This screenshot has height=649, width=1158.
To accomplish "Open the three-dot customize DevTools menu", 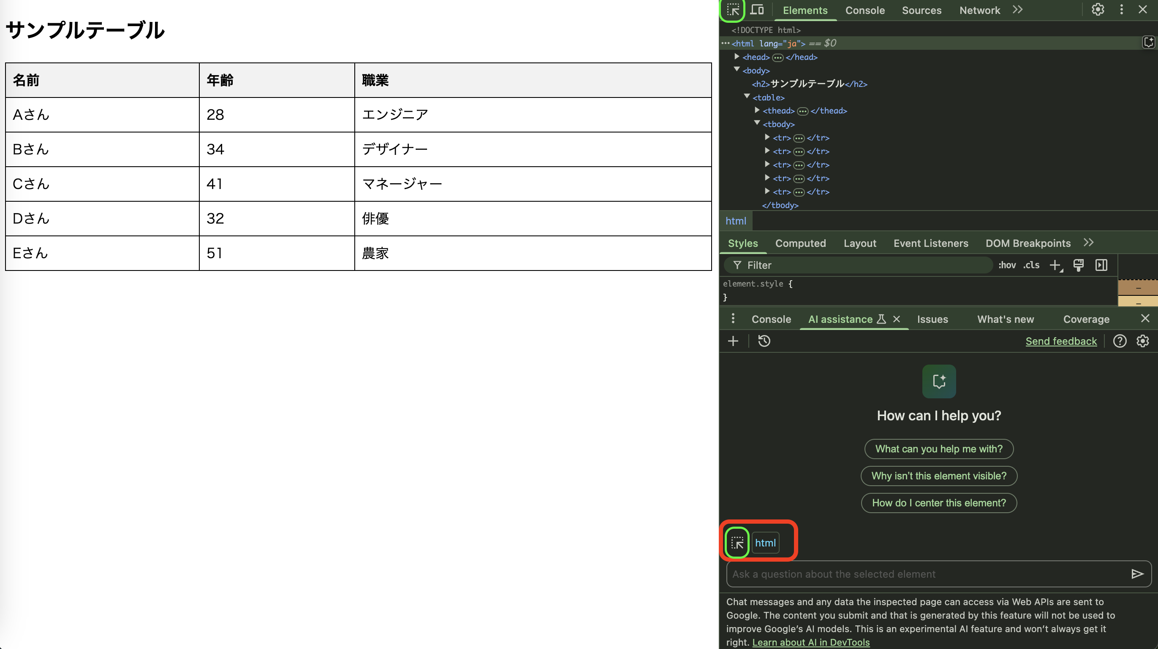I will (x=1121, y=9).
